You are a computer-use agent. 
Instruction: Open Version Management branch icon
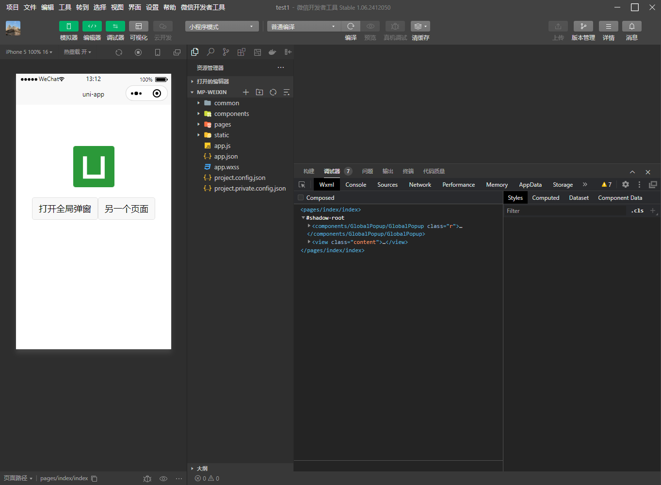click(583, 26)
